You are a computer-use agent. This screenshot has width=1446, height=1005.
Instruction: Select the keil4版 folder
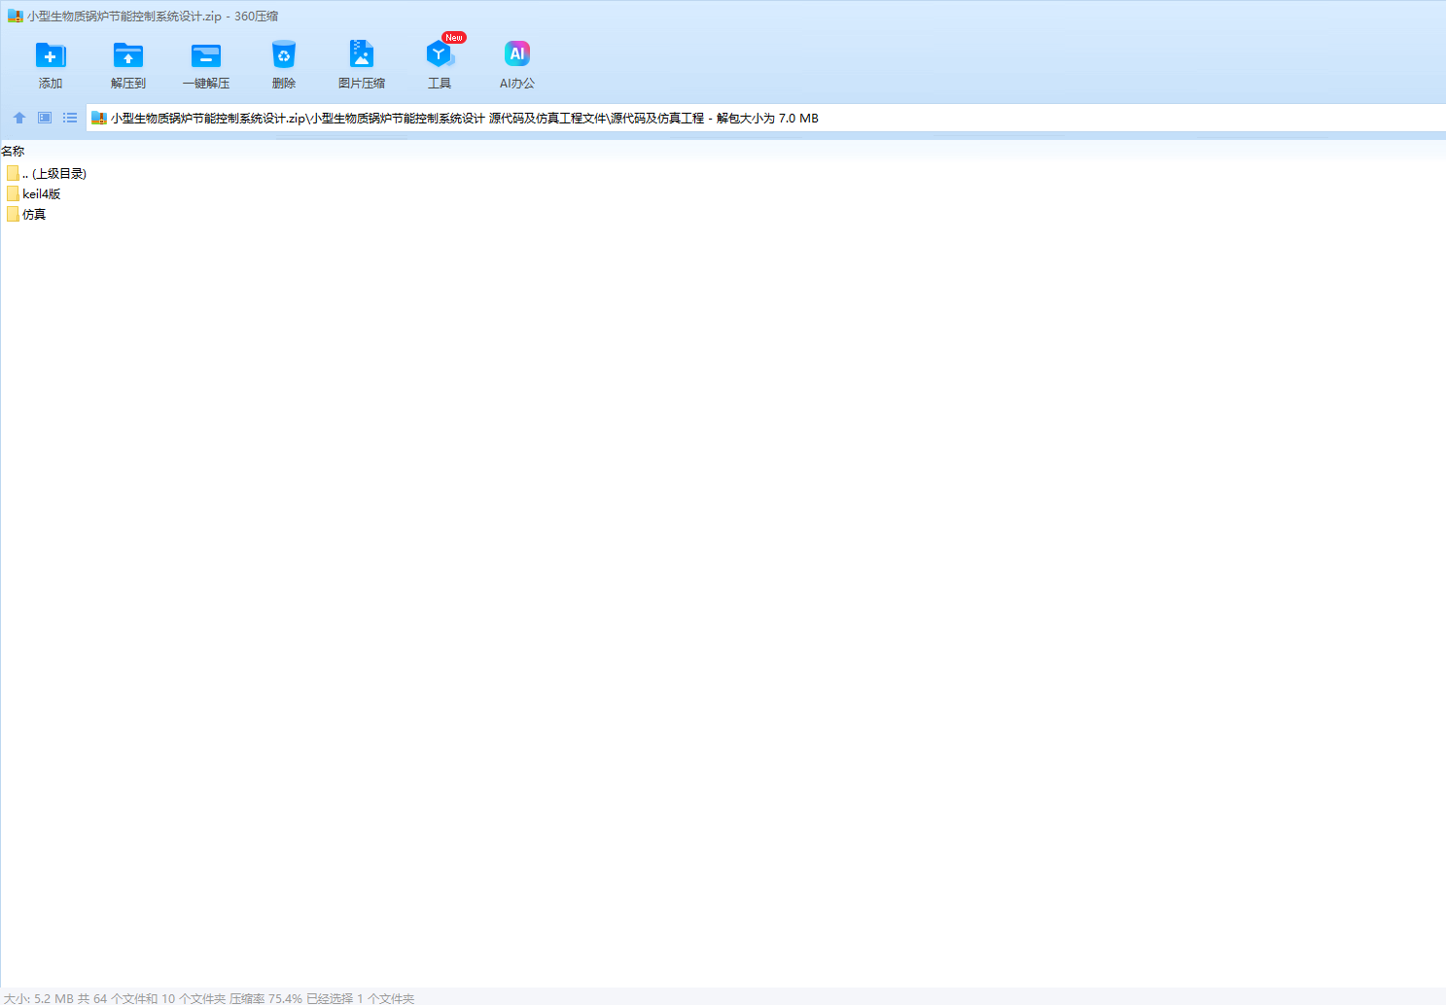42,194
